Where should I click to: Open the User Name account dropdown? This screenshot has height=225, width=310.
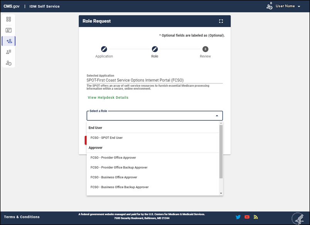click(288, 7)
